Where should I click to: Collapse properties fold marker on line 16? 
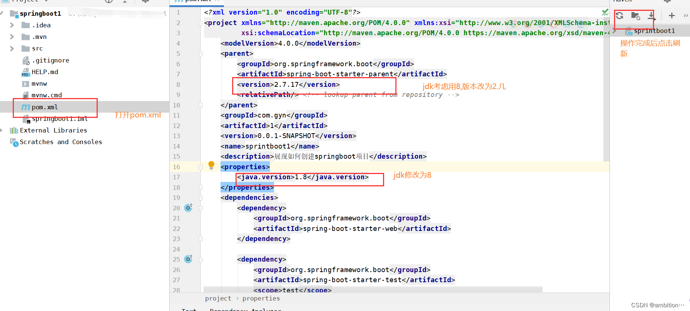200,167
